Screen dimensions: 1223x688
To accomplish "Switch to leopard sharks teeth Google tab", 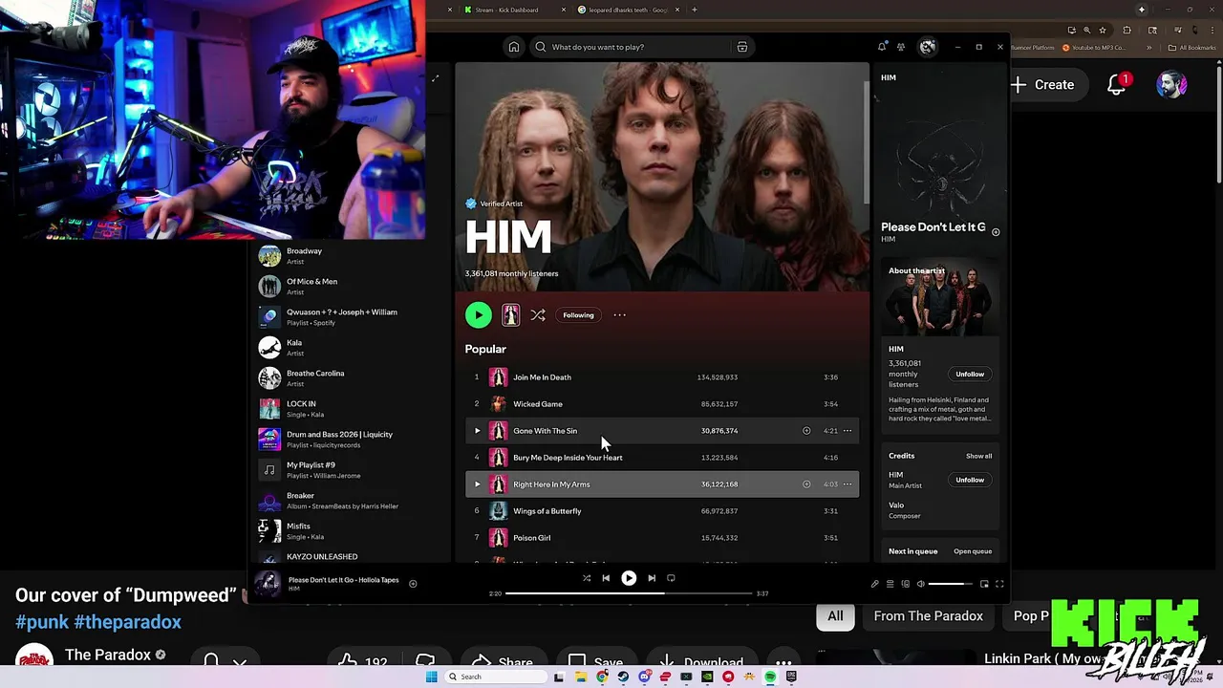I will pos(628,10).
